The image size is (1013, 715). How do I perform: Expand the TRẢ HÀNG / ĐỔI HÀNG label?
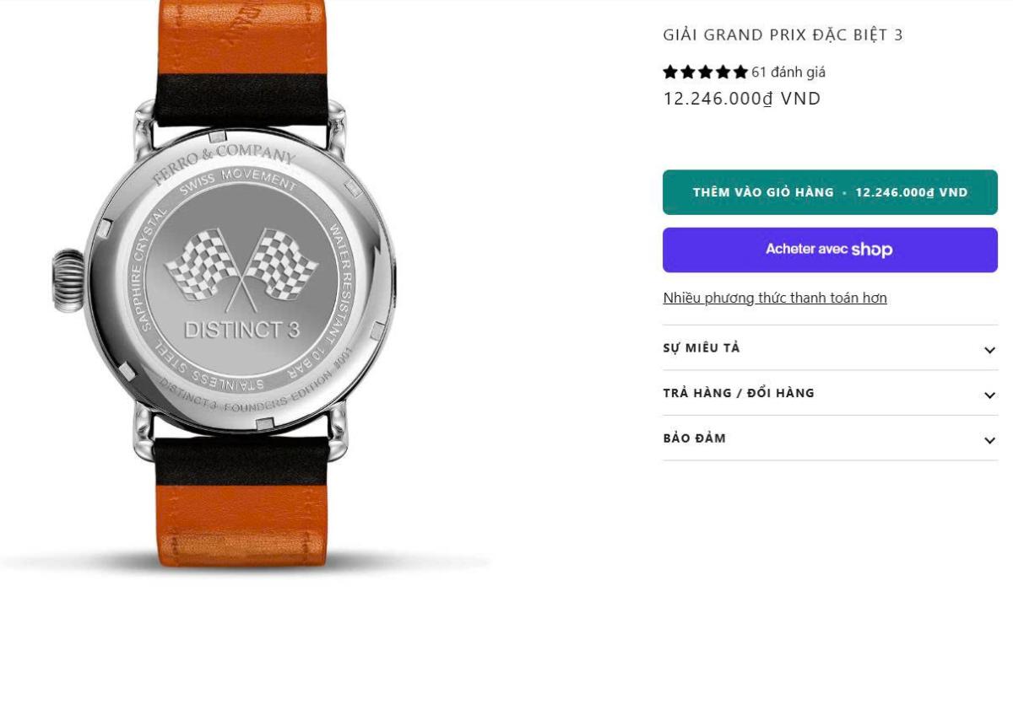click(739, 393)
